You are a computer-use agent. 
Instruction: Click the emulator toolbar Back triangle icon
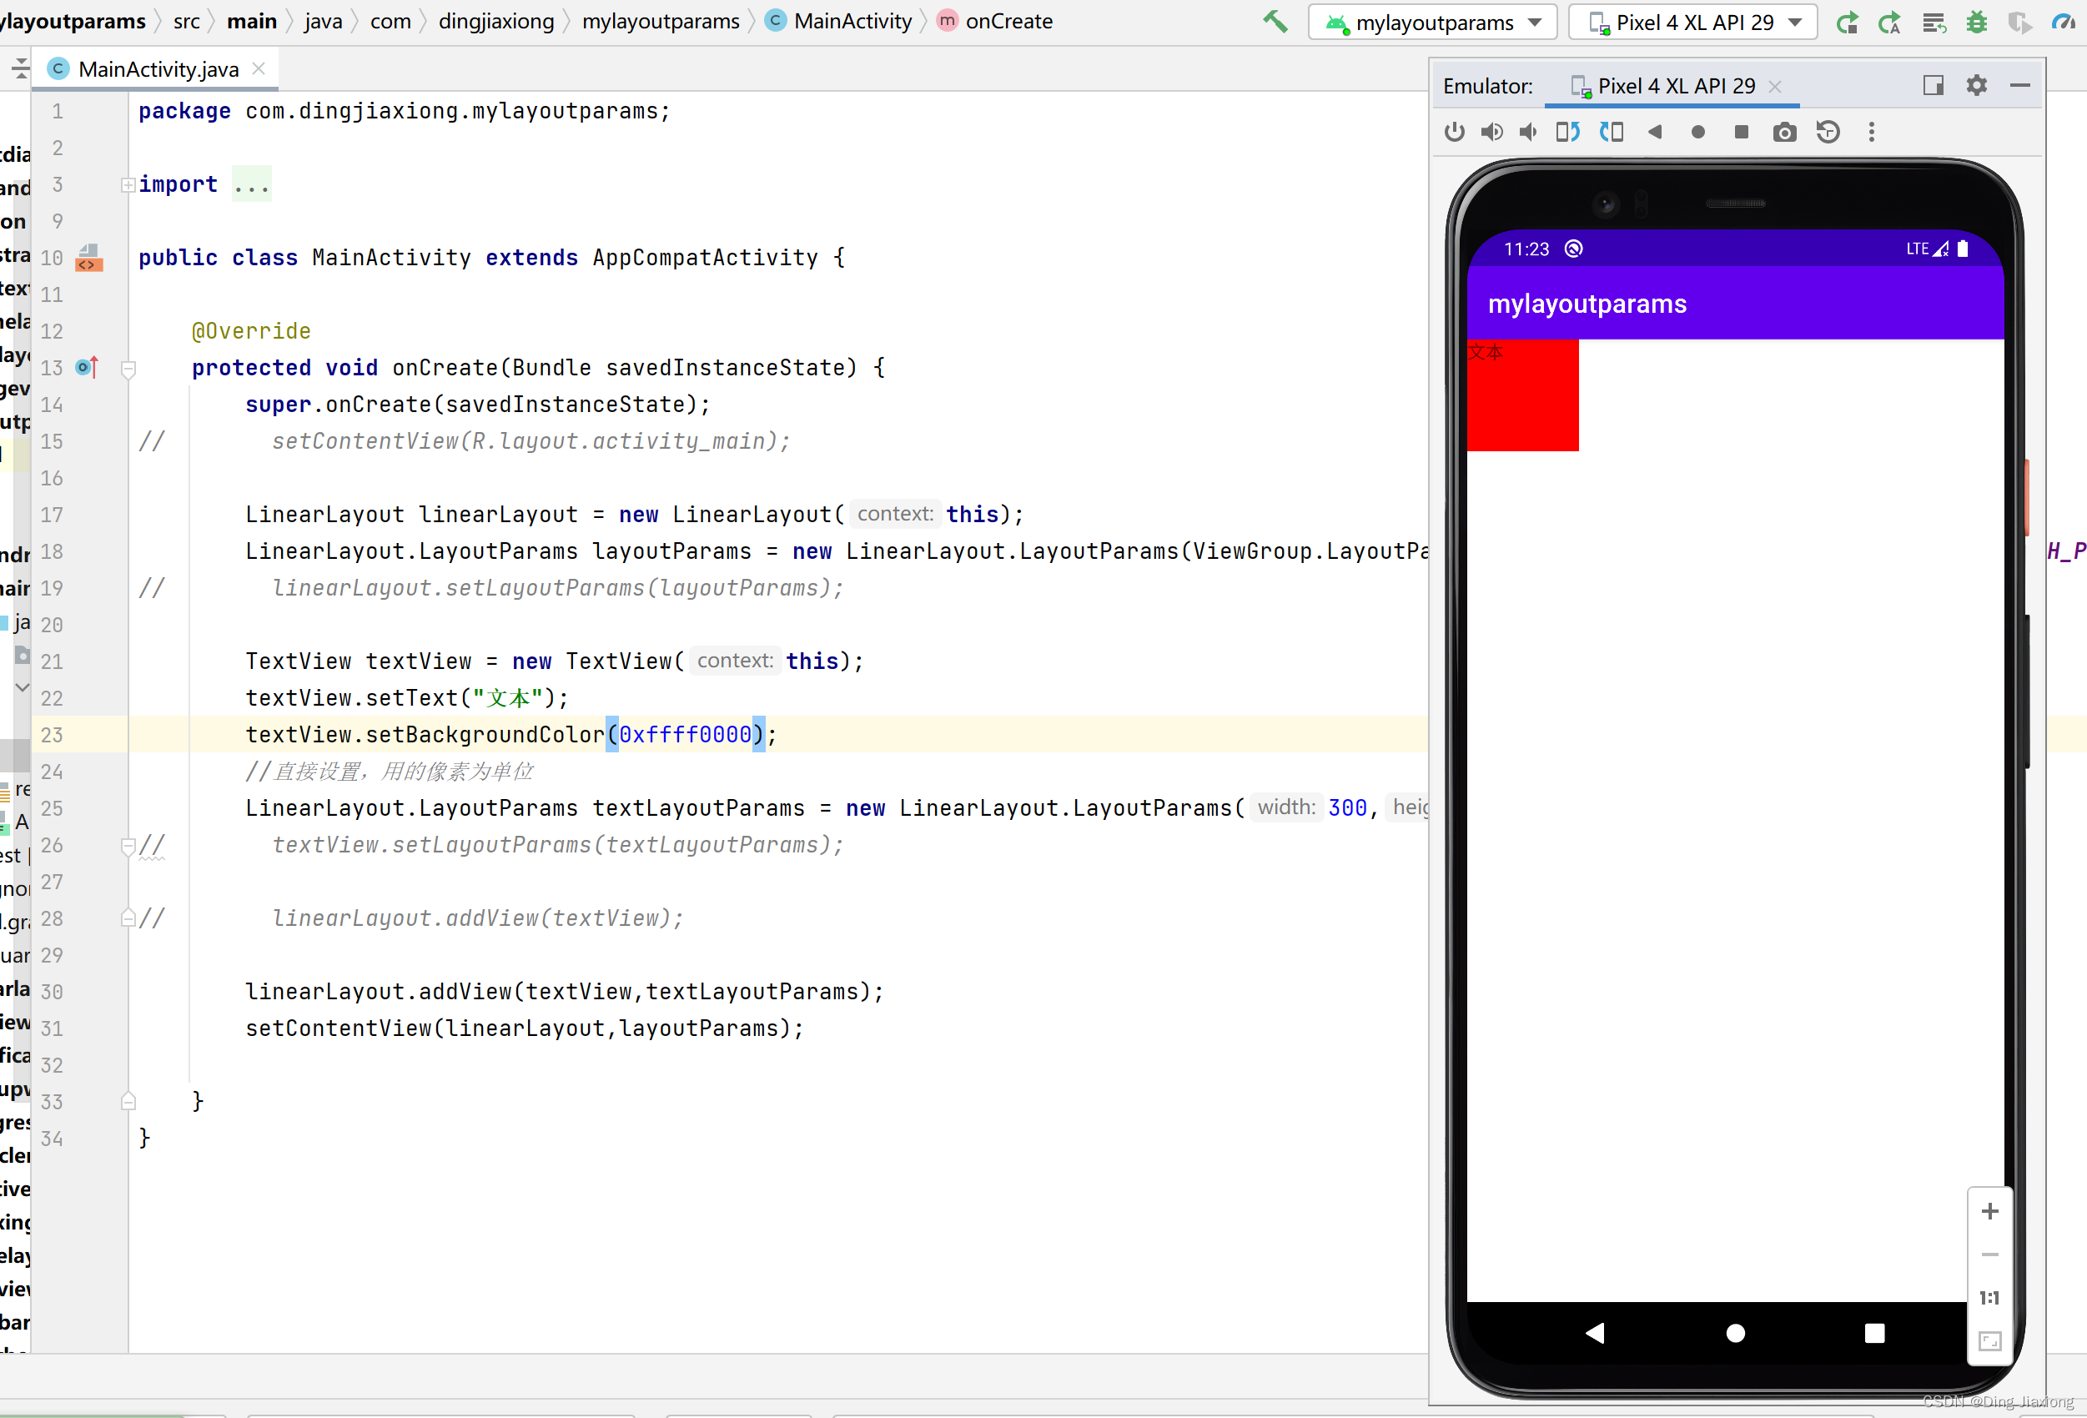(1654, 132)
